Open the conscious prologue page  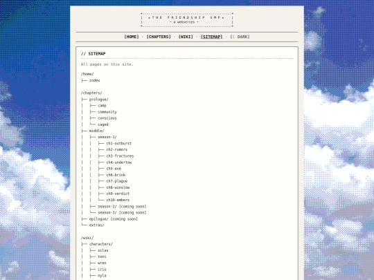click(107, 118)
